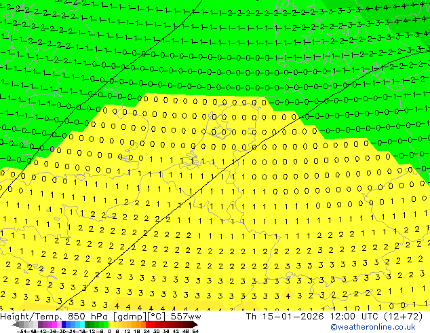
Task: Click the Th 15-01-2026 date text
Action: click(285, 317)
